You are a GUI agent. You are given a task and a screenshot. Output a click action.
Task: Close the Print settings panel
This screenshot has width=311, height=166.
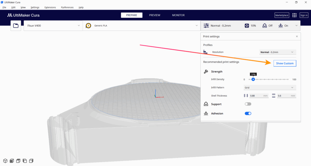tap(297, 36)
